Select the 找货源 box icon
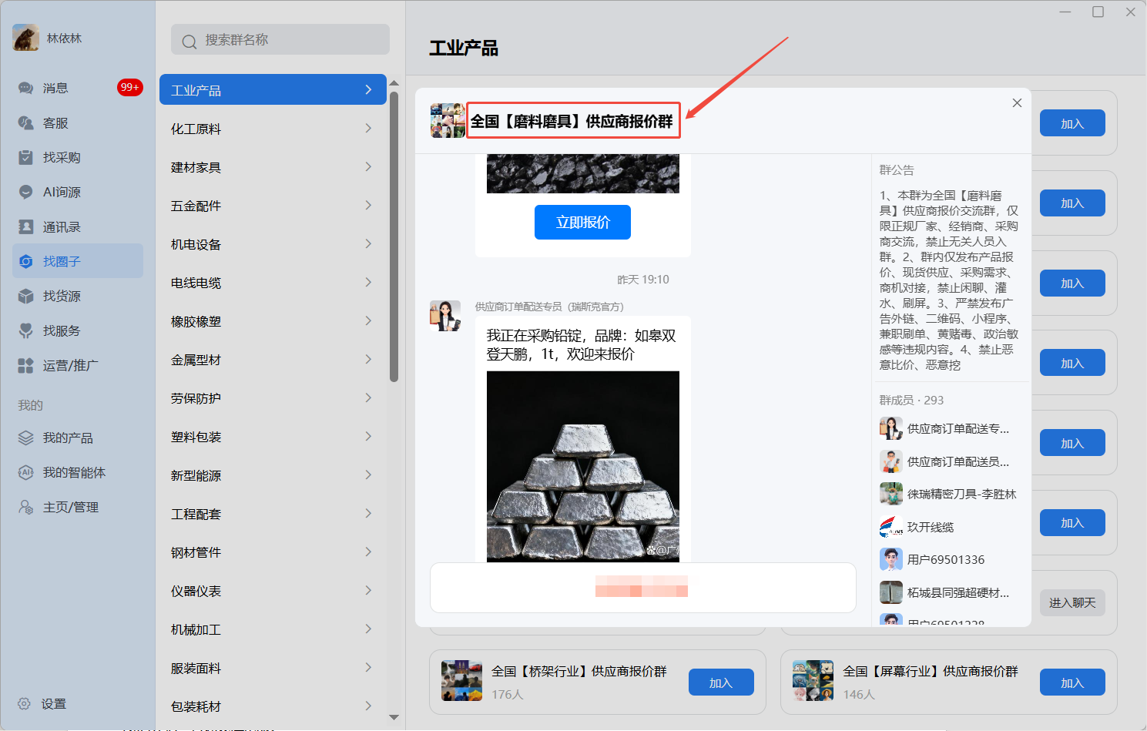This screenshot has height=731, width=1147. click(x=25, y=296)
